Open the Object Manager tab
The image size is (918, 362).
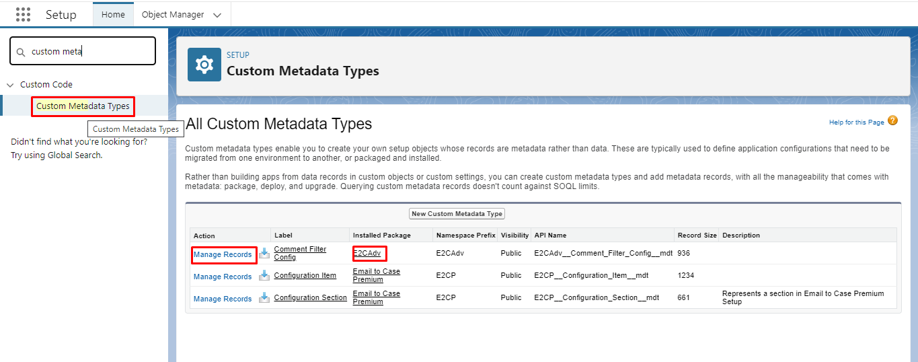click(173, 15)
